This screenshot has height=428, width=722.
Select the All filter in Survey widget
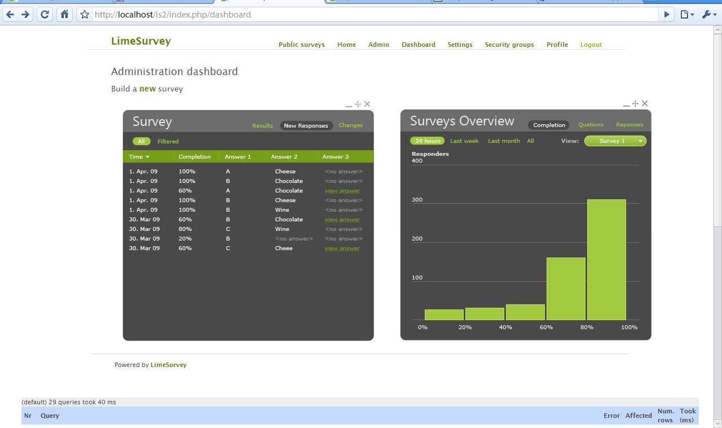pos(141,141)
